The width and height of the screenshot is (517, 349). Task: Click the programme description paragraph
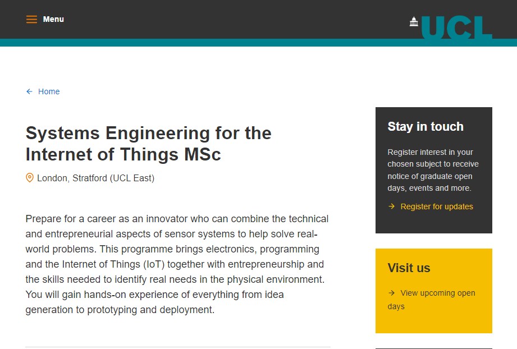pos(176,264)
